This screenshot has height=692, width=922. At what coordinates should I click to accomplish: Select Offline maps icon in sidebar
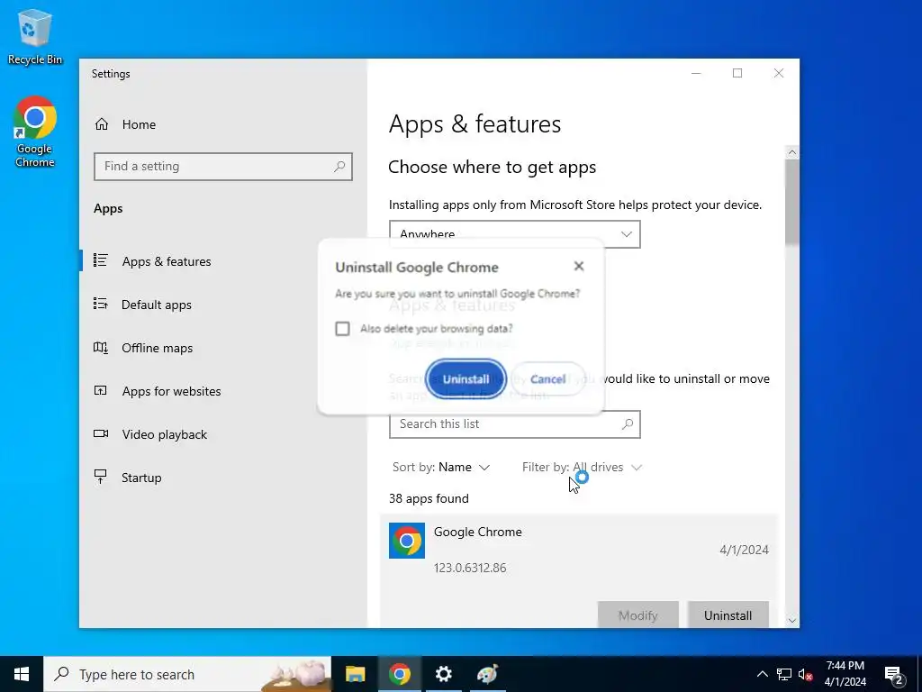coord(101,348)
